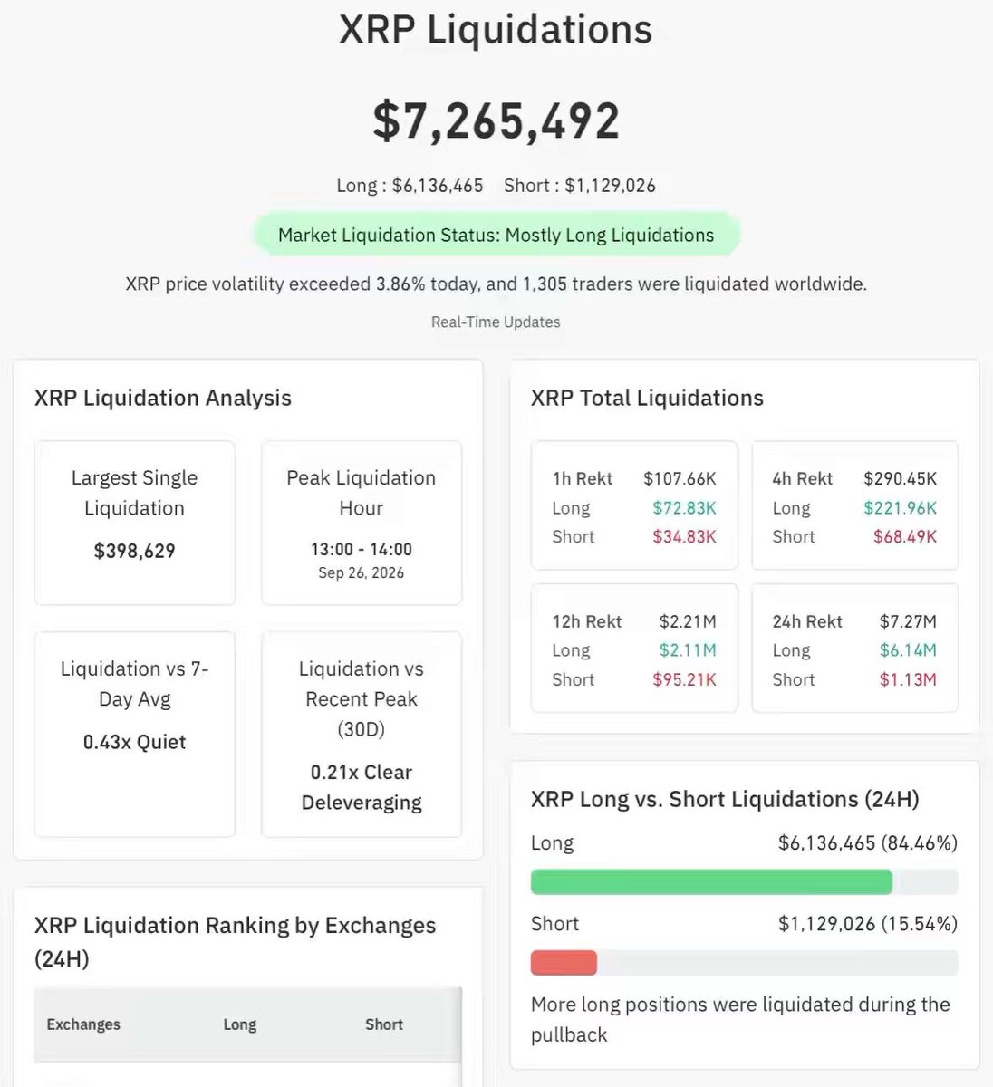Open the Largest Single Liquidation card
Viewport: 993px width, 1087px height.
135,523
